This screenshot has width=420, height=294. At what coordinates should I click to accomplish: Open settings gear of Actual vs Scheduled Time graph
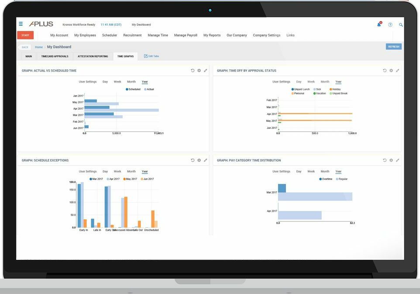[x=199, y=70]
